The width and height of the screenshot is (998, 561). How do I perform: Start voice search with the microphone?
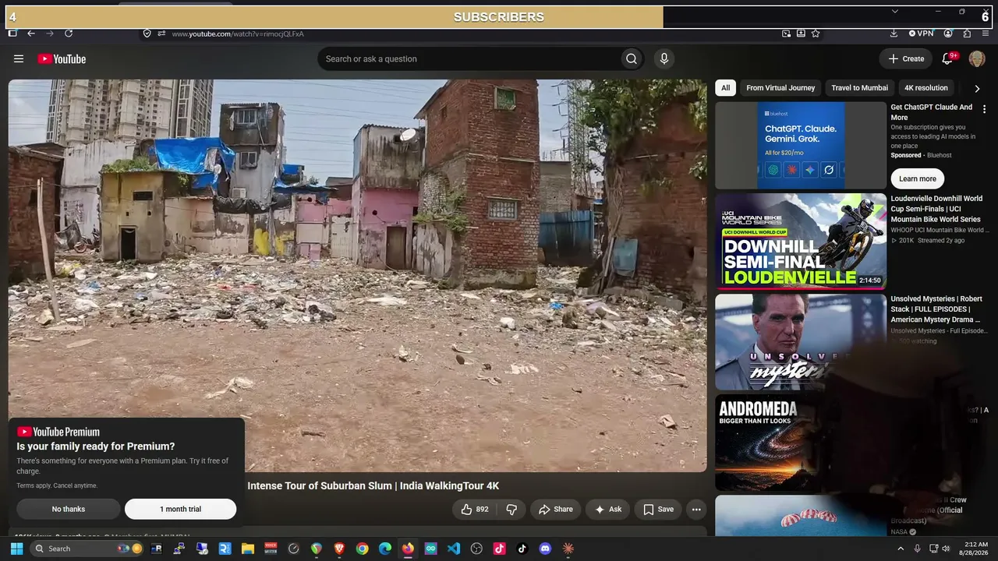pos(664,58)
